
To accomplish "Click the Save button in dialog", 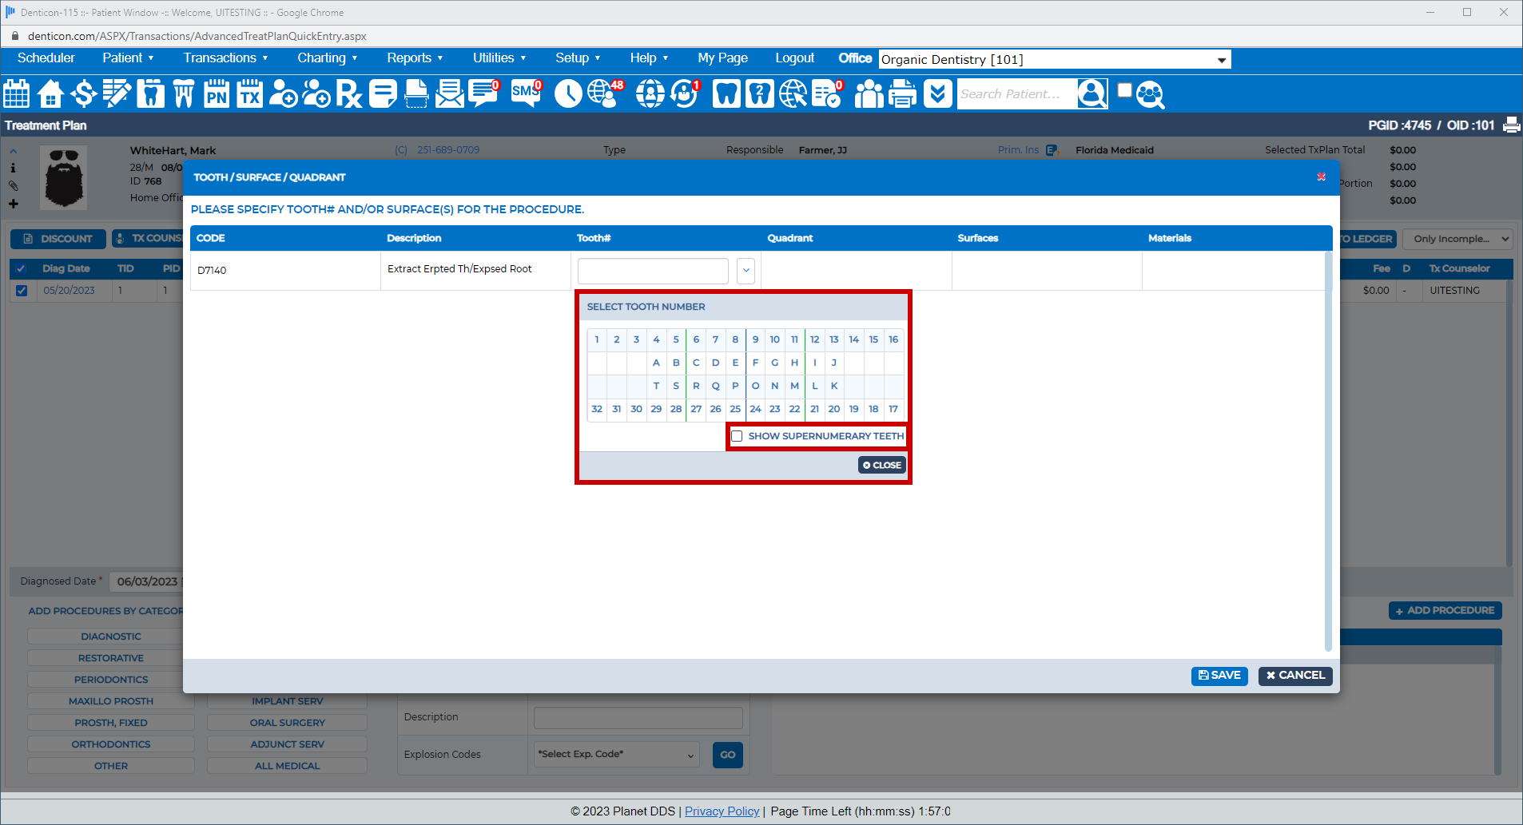I will pos(1219,676).
